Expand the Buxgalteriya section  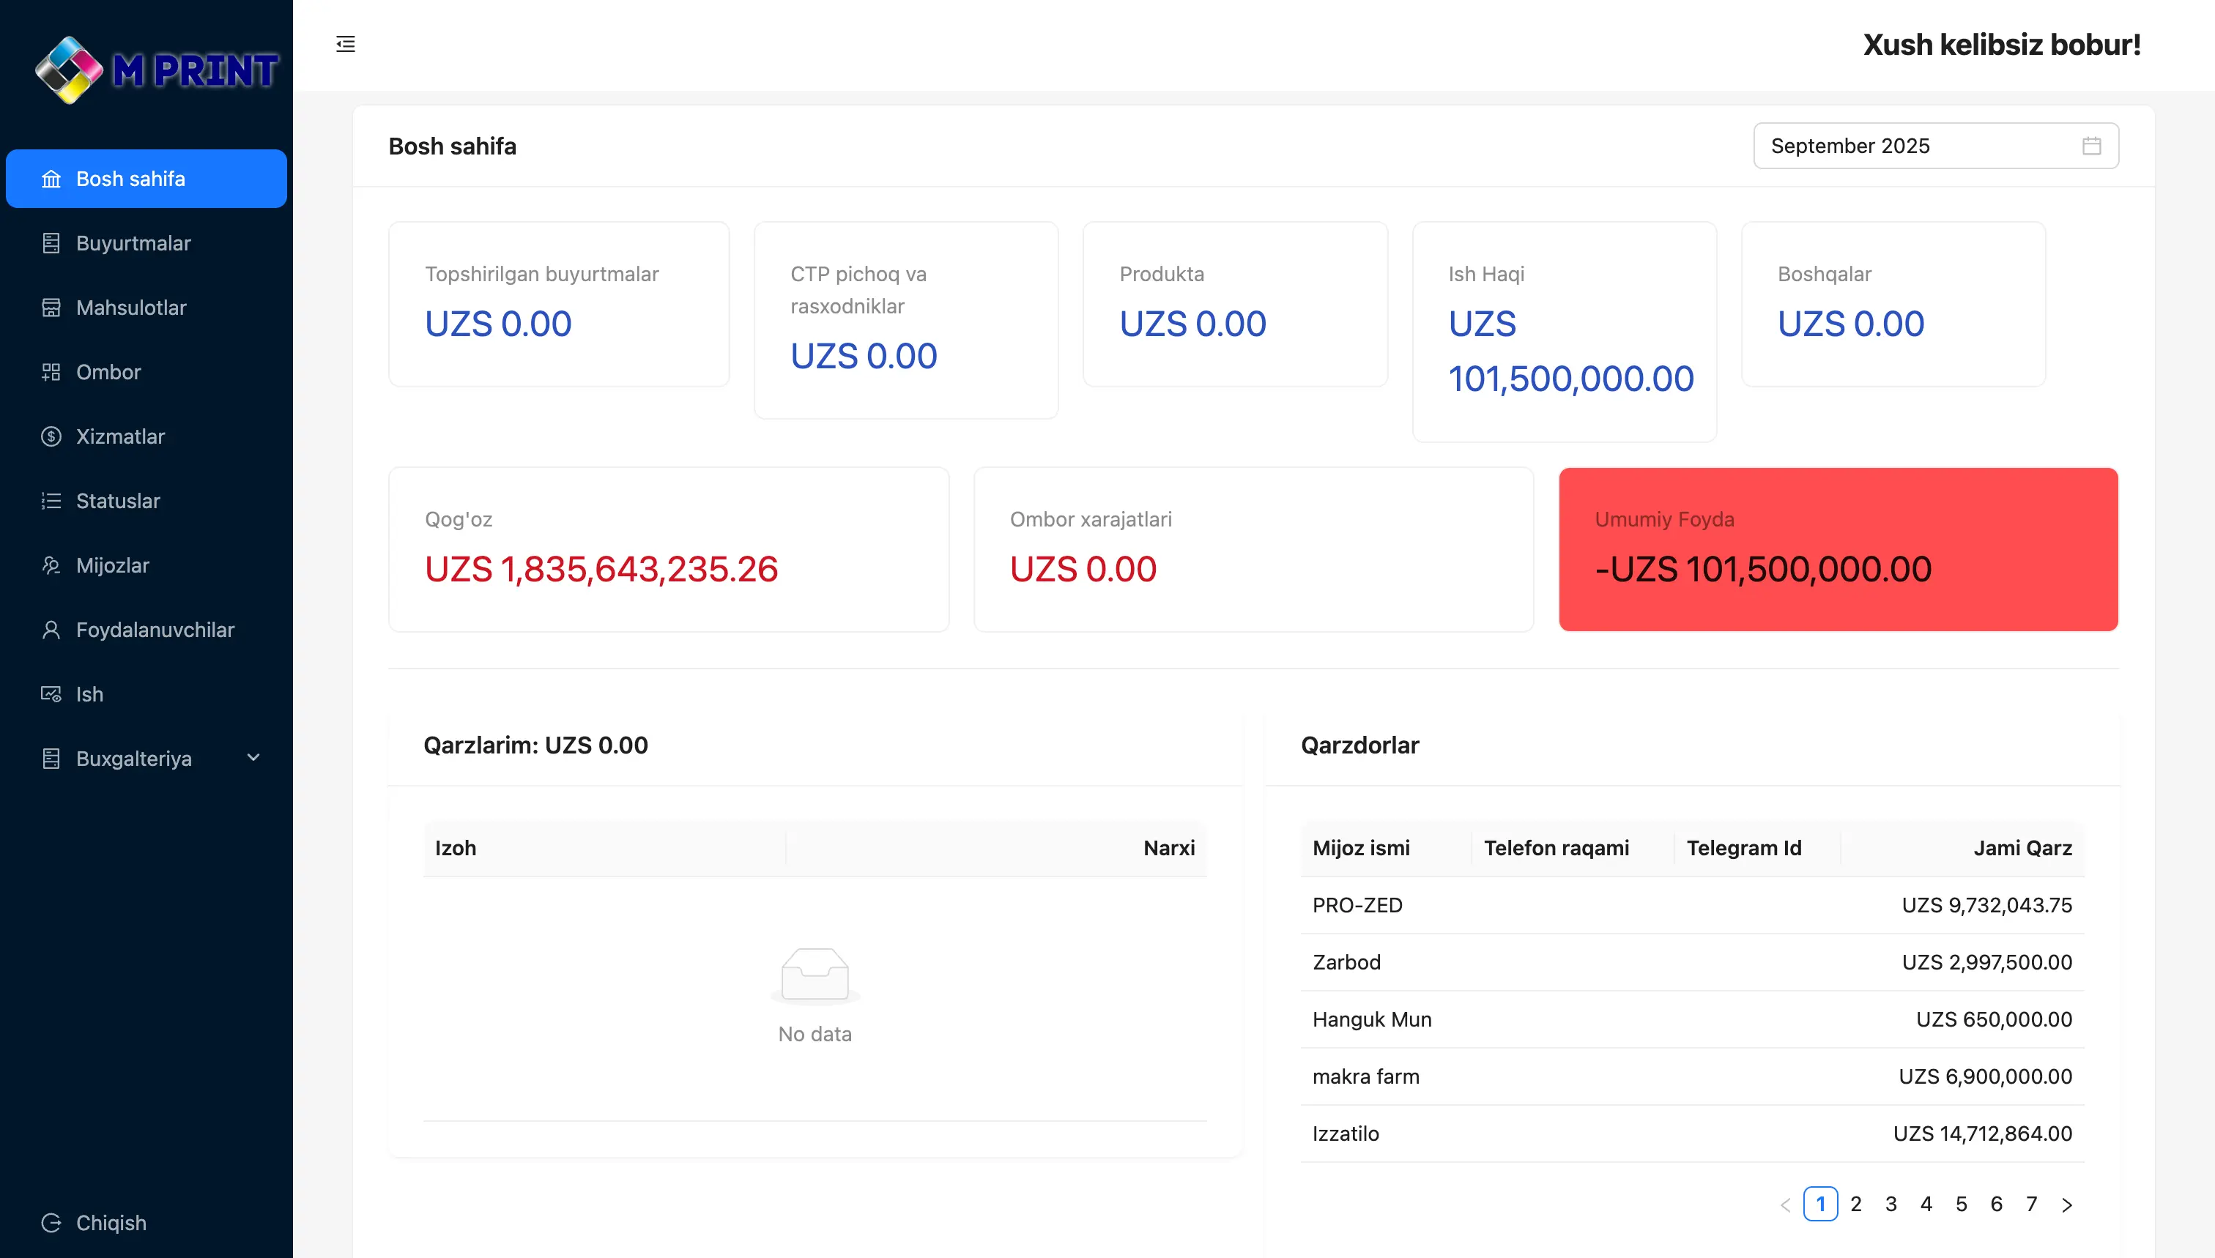(x=147, y=758)
